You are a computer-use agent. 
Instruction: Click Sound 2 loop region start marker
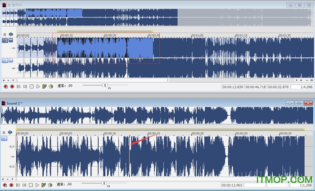17,130
